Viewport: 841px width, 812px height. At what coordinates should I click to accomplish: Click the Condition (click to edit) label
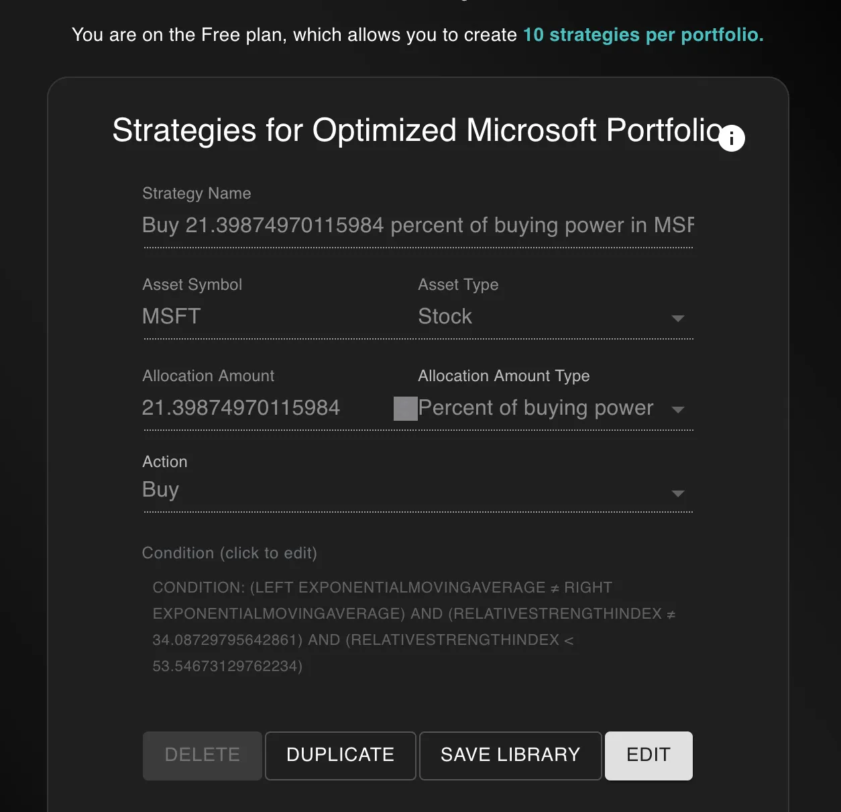coord(229,553)
